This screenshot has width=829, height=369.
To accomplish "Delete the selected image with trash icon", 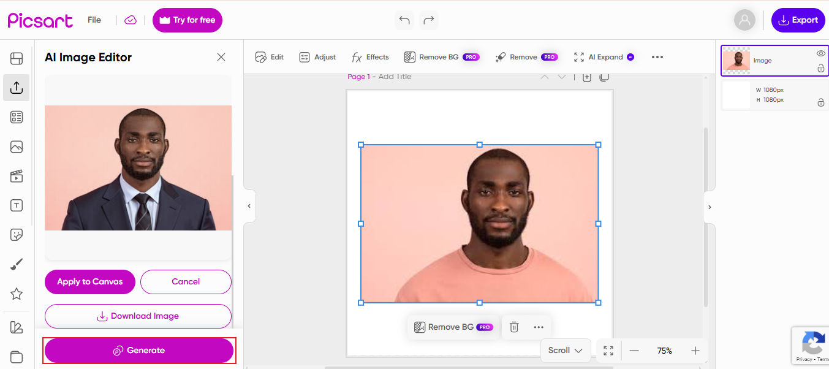I will (x=514, y=327).
